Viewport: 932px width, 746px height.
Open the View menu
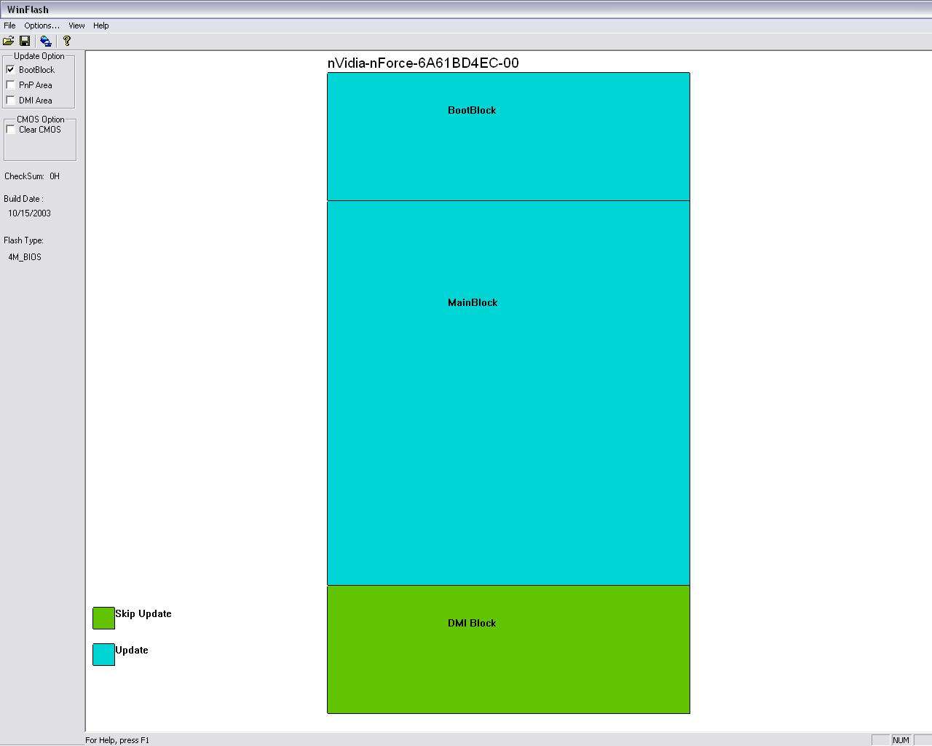[x=76, y=25]
